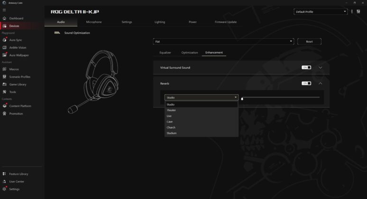Click the Scenario Profiles icon
The height and width of the screenshot is (199, 367).
click(x=4, y=77)
